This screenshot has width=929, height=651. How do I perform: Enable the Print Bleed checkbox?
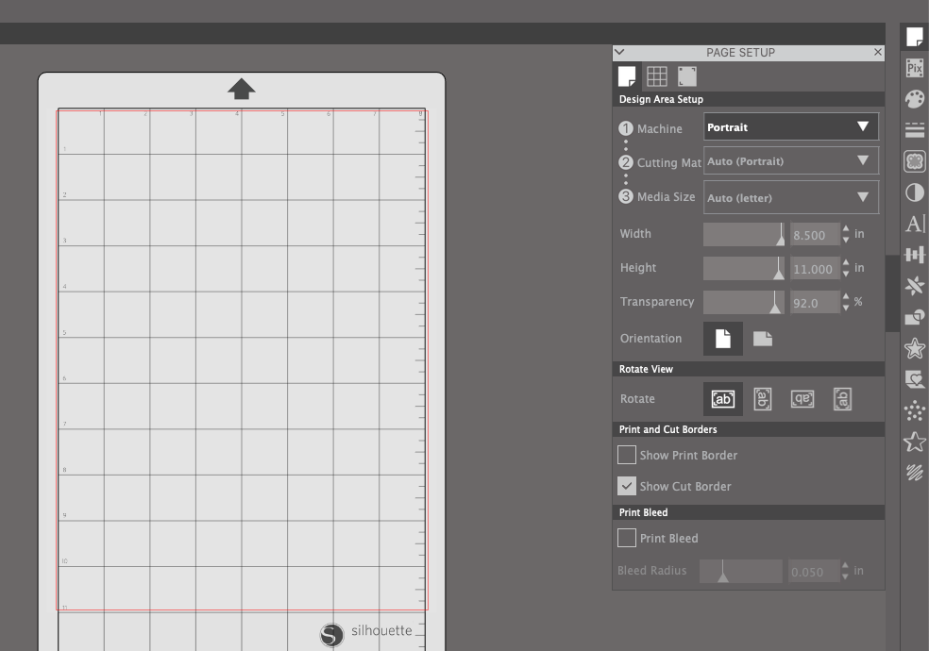tap(626, 538)
